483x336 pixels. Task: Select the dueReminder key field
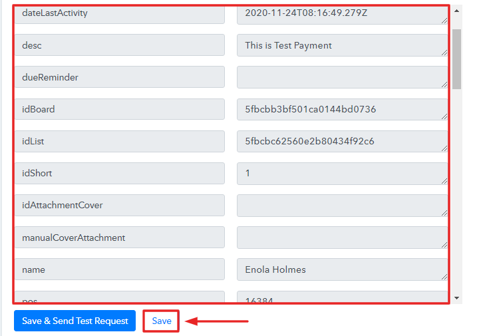[120, 77]
